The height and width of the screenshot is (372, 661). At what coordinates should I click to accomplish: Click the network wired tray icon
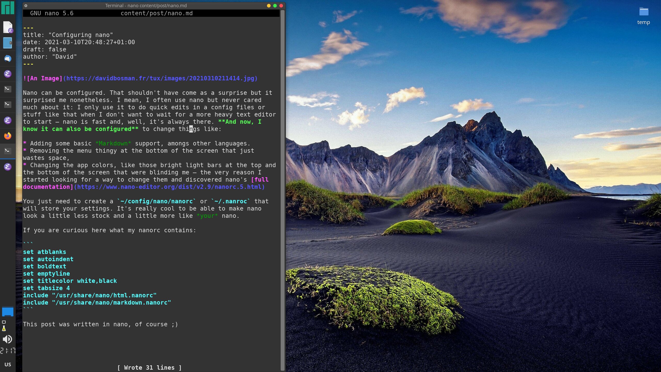click(x=4, y=322)
